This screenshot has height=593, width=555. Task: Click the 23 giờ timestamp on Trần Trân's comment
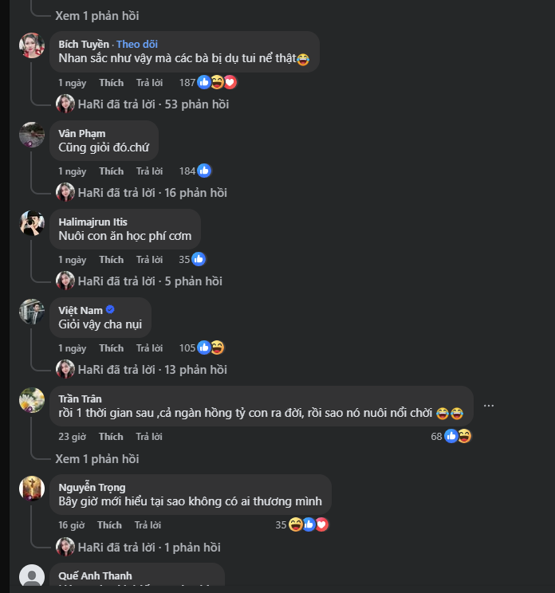point(72,436)
